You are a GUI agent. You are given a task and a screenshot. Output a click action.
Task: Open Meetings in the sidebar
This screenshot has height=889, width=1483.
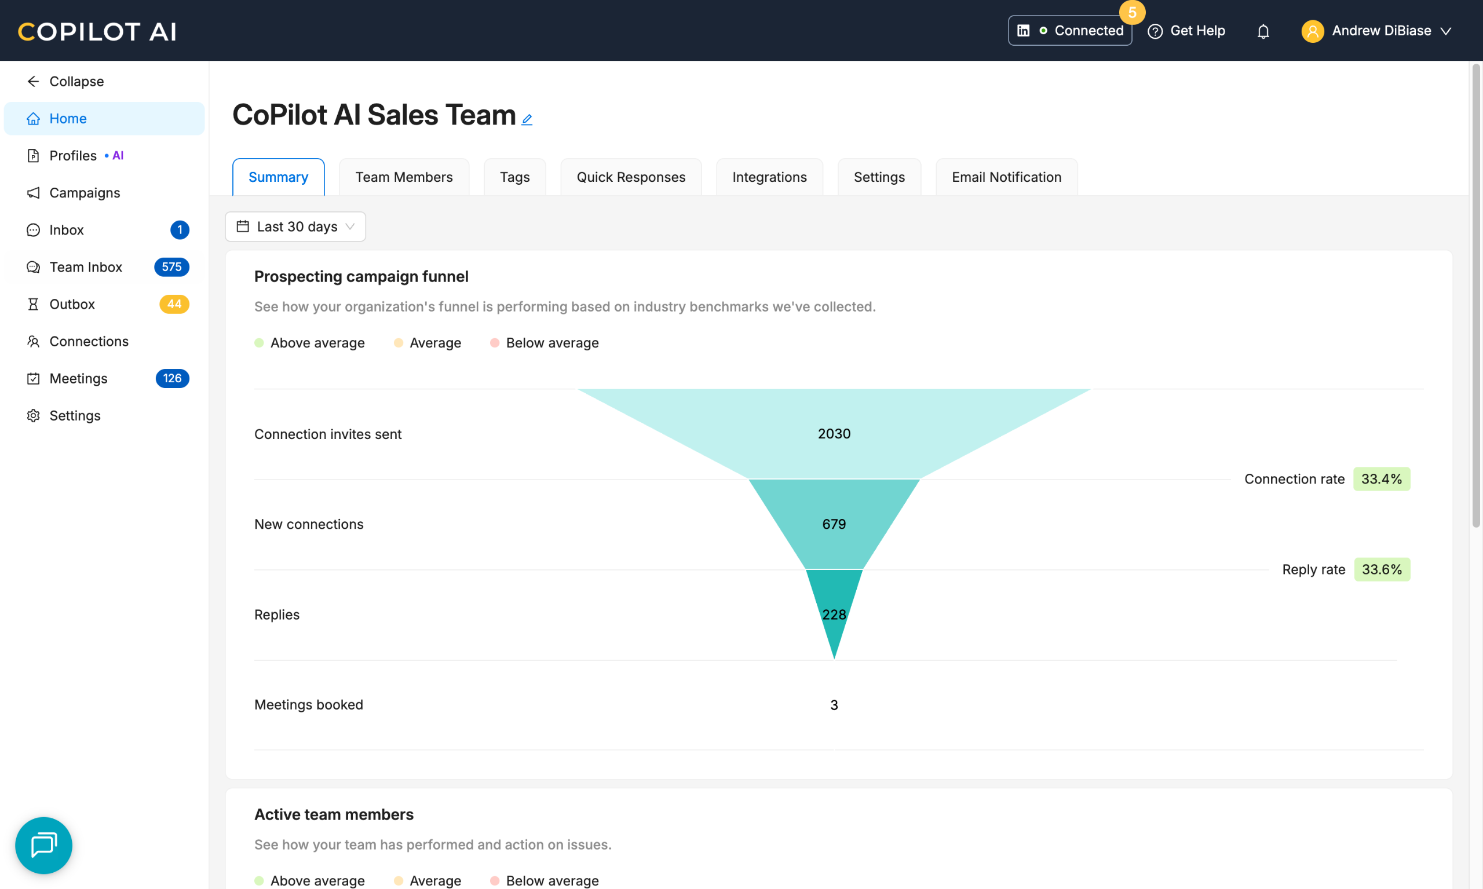pos(78,379)
